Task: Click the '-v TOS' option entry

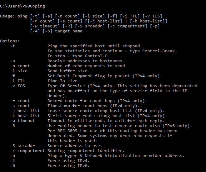Action: pyautogui.click(x=17, y=86)
